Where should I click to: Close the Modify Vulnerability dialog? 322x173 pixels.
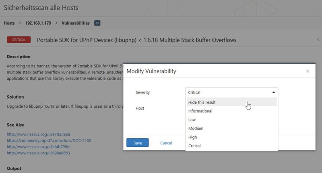pyautogui.click(x=308, y=71)
